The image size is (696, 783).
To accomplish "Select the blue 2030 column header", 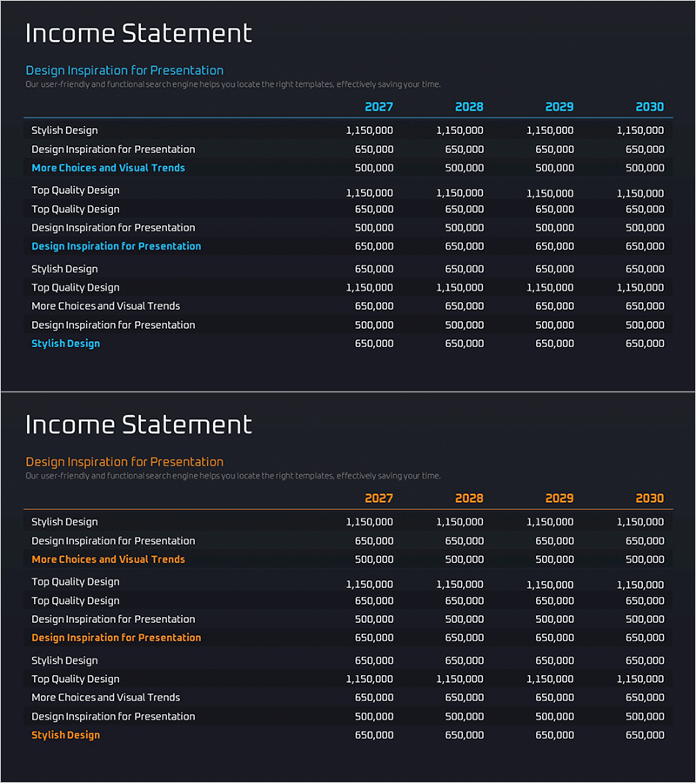I will point(649,107).
